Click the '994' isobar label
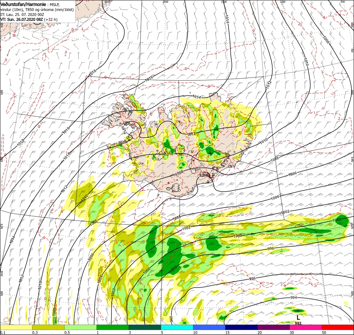 (x=293, y=297)
